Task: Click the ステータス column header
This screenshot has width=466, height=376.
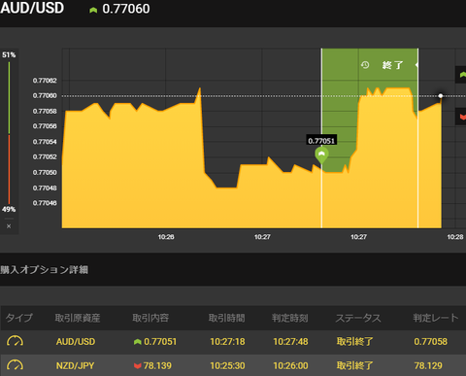Action: click(358, 318)
